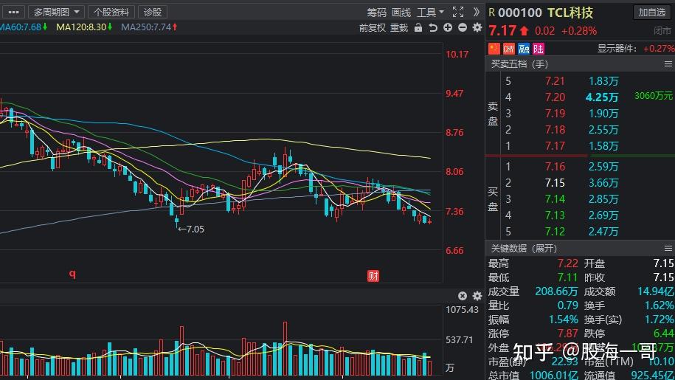Select sell level 3 price 7.19
This screenshot has width=675, height=380.
point(555,114)
